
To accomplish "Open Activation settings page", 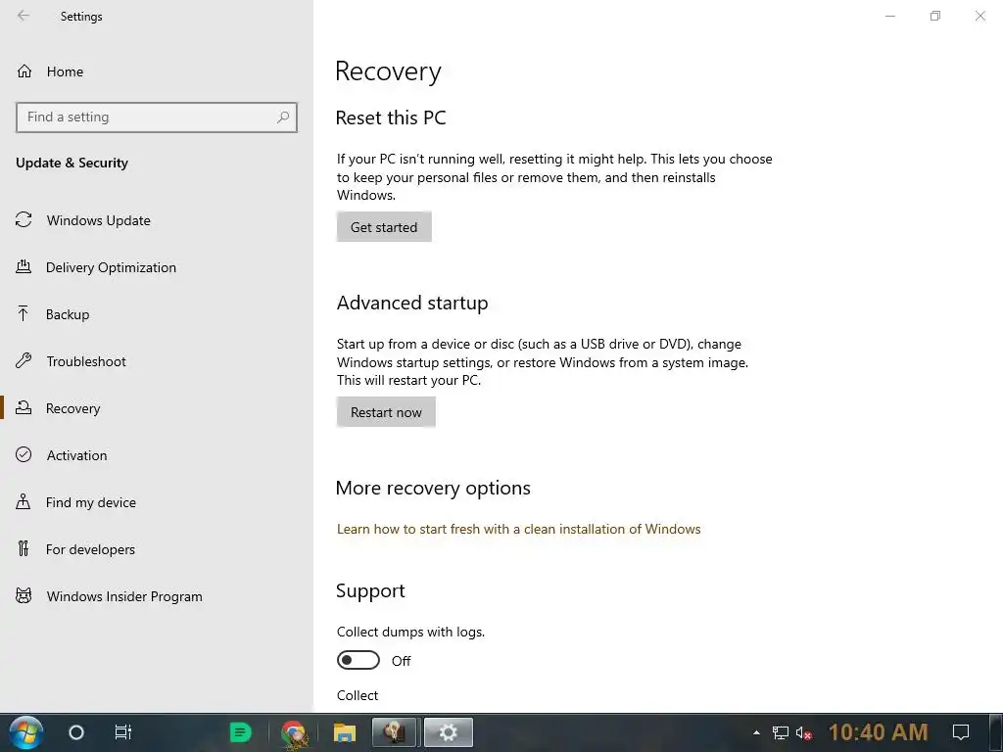I will pos(76,455).
